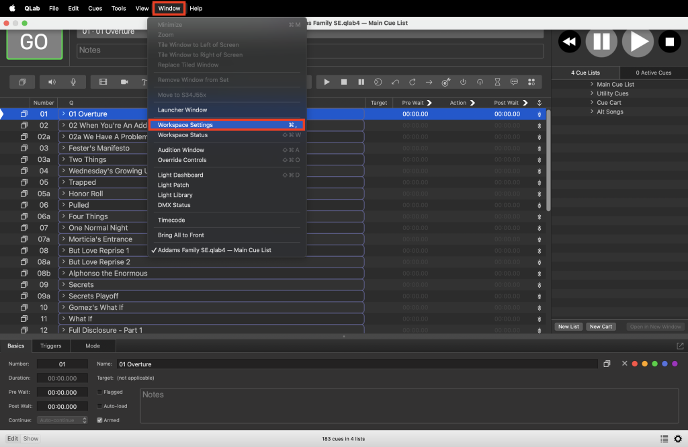Add a Pause cue in the cue toolbar
This screenshot has height=447, width=688.
(361, 82)
